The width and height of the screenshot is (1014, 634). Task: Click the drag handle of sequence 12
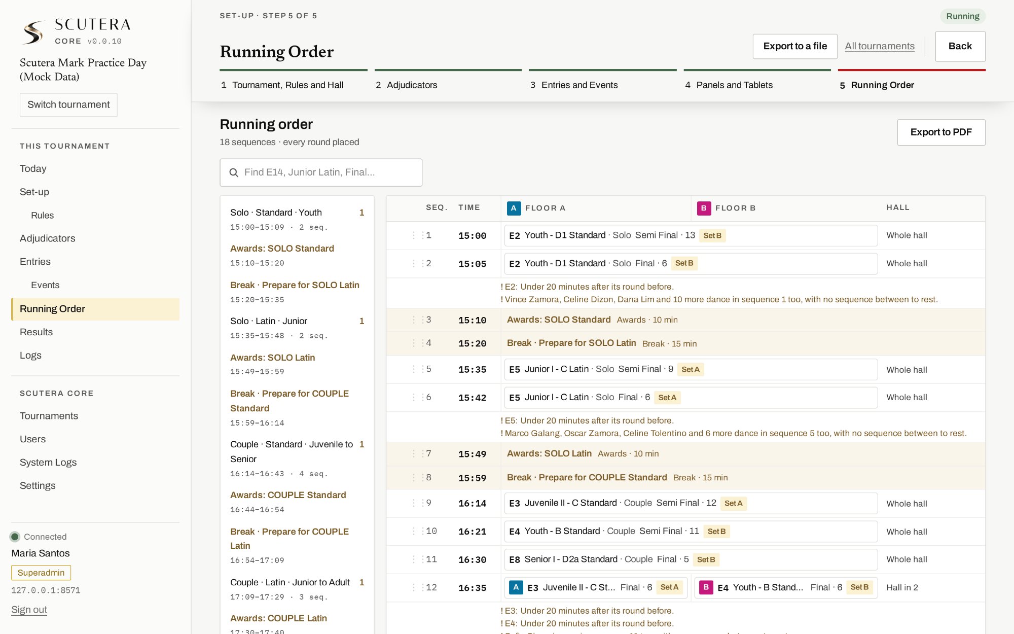pos(418,587)
